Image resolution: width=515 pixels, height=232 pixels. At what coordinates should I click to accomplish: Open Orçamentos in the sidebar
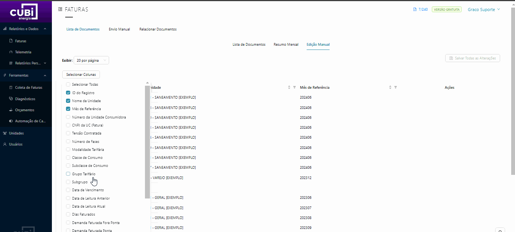[24, 110]
